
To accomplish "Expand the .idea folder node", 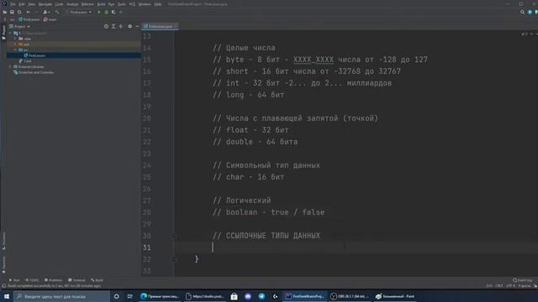I will coord(15,39).
